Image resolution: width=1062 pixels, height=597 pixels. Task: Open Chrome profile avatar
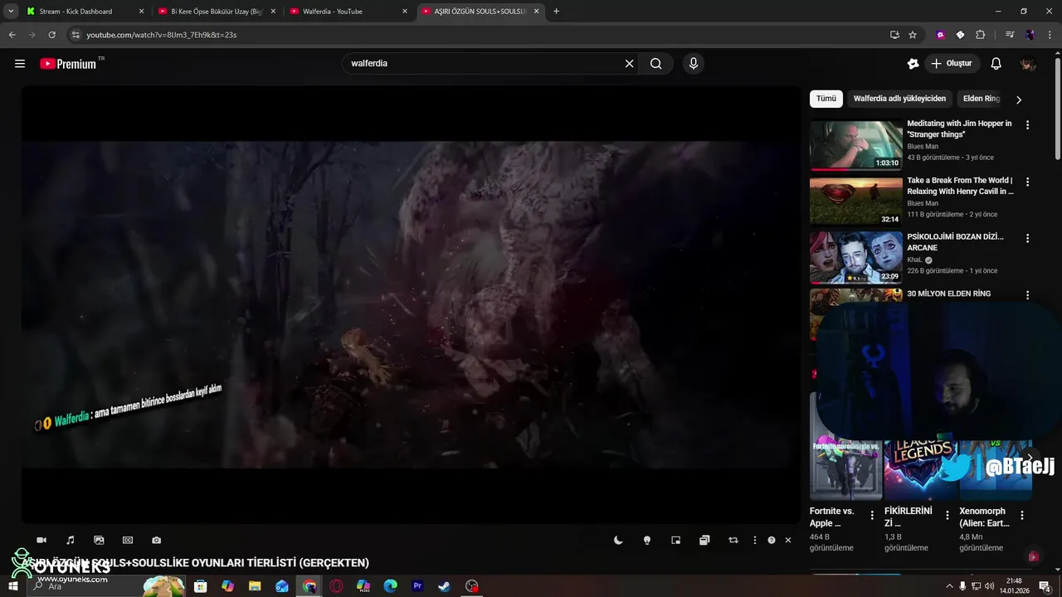tap(1030, 35)
